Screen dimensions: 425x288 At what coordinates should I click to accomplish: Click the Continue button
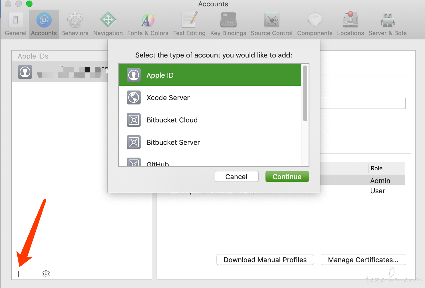click(x=287, y=176)
